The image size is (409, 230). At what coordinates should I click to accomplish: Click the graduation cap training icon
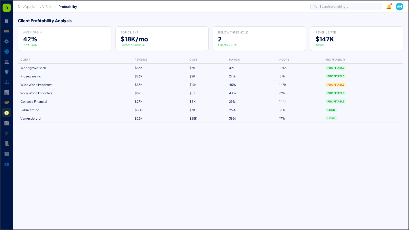(7, 133)
